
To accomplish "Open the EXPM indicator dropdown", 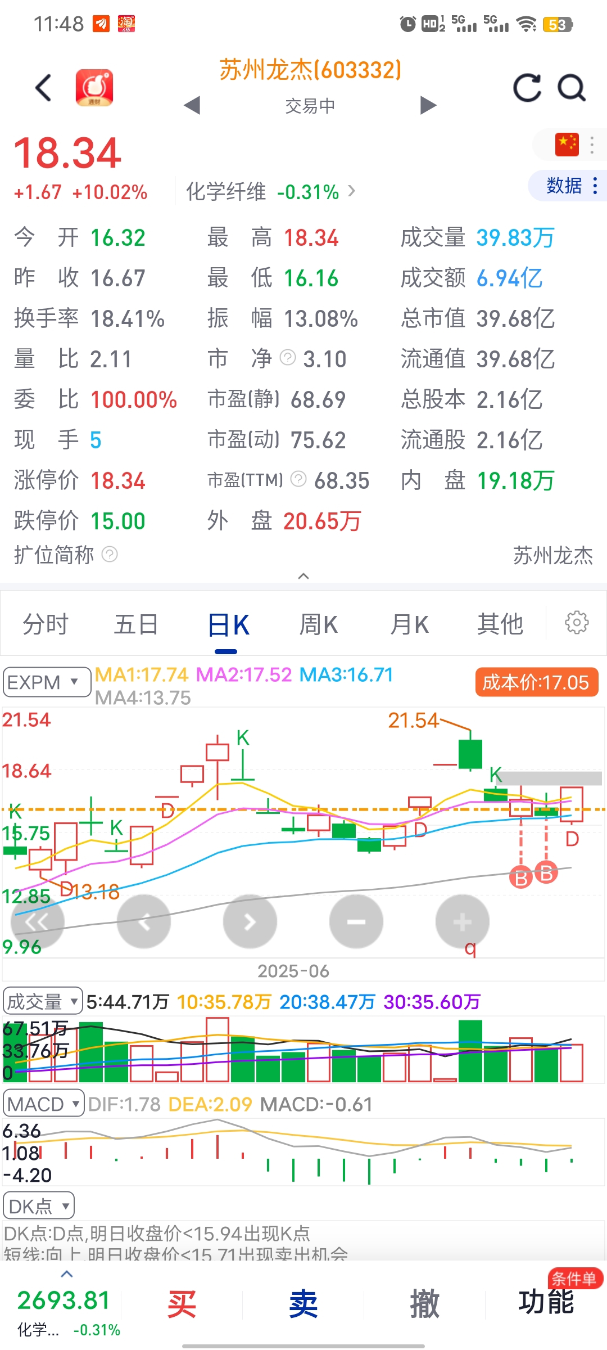I will coord(47,682).
